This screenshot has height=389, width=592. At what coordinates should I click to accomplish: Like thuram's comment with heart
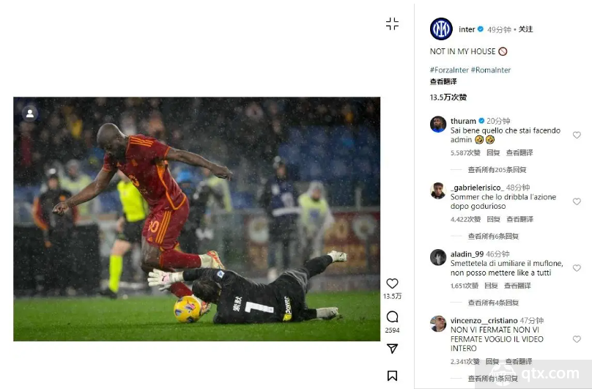[577, 135]
